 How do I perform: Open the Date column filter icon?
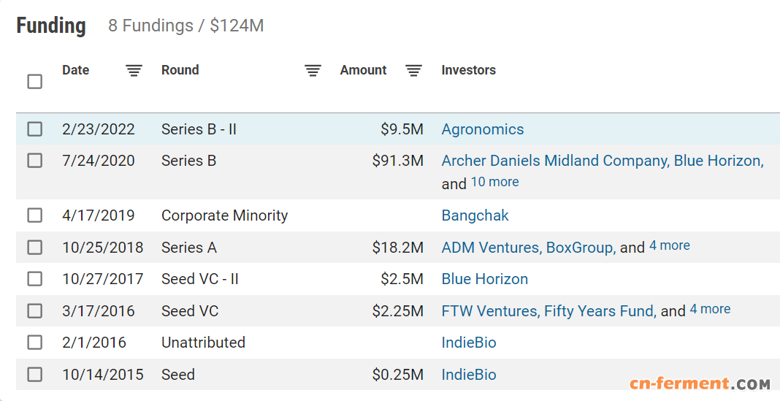(x=134, y=71)
